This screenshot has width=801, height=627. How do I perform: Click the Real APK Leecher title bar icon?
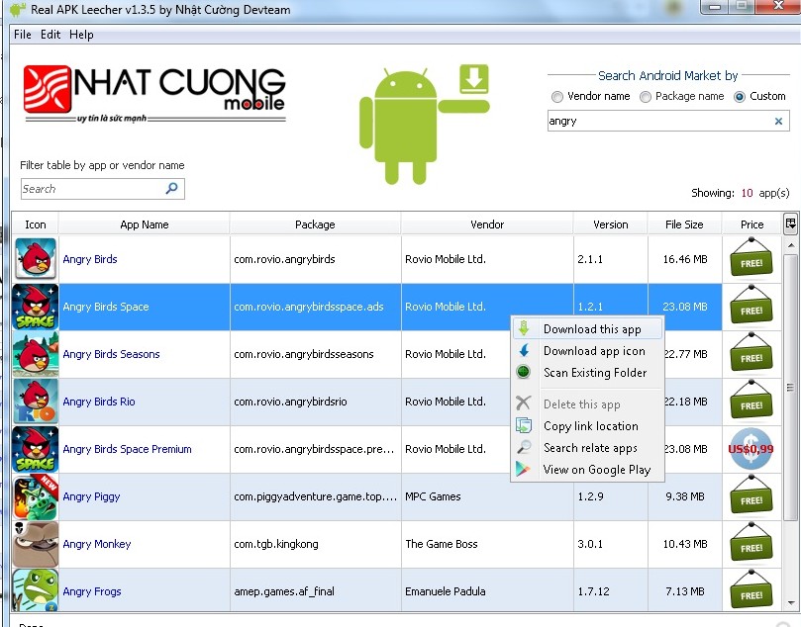point(18,9)
